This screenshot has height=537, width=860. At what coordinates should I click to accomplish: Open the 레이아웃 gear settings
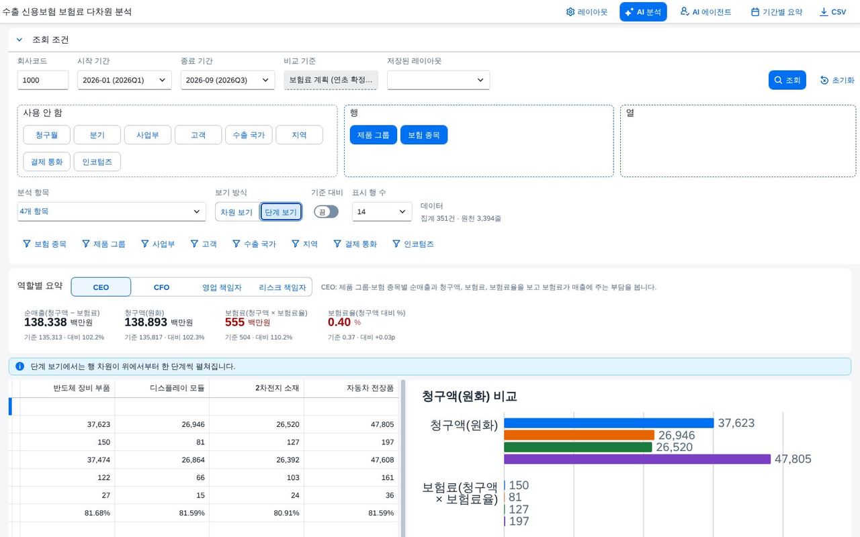[587, 12]
